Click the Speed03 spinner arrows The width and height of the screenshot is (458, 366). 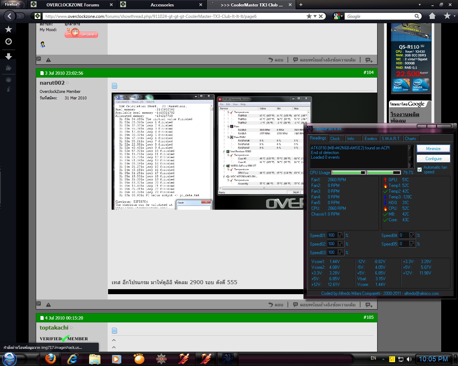click(341, 252)
